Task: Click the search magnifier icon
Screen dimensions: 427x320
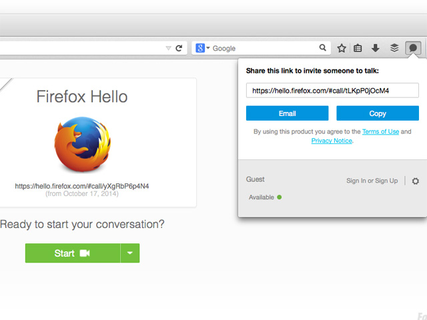Action: click(323, 48)
